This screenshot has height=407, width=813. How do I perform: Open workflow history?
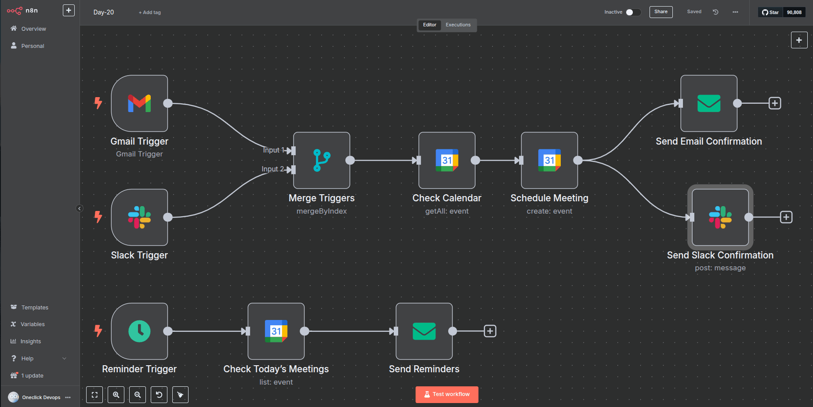pyautogui.click(x=715, y=12)
